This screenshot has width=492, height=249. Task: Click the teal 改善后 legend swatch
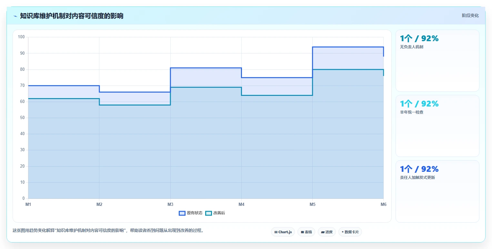(x=208, y=213)
